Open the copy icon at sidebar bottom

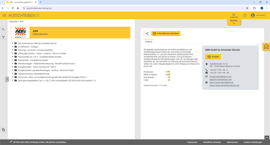pos(3,130)
